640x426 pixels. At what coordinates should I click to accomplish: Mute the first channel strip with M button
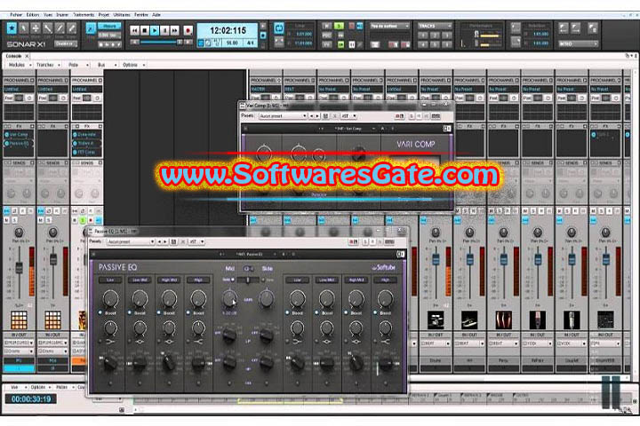pos(6,220)
